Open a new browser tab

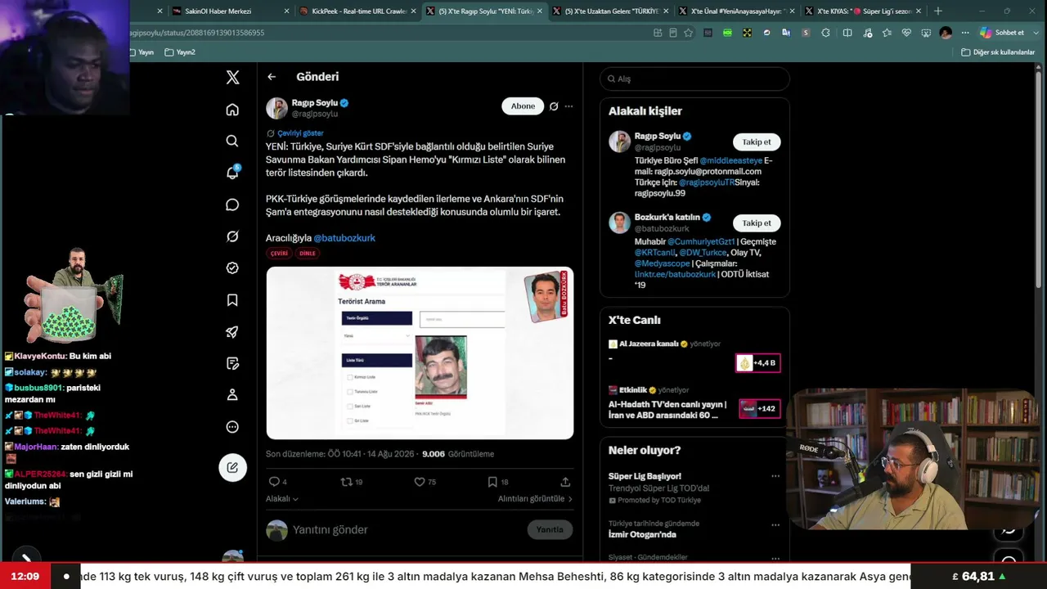click(x=937, y=11)
